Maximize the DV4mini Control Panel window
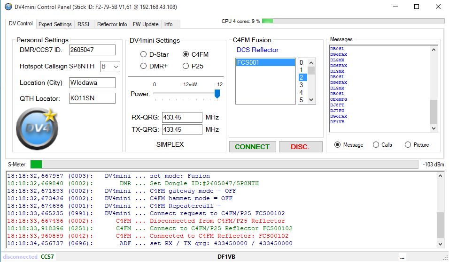The height and width of the screenshot is (262, 449). [x=417, y=7]
